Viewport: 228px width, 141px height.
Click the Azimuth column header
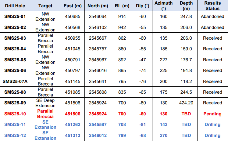point(164,6)
